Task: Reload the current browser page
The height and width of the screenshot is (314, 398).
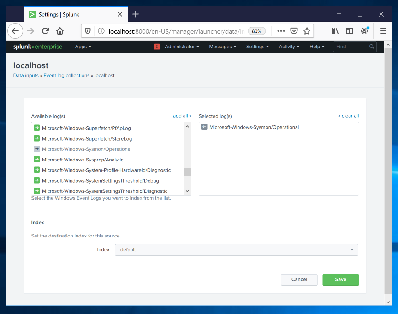Action: [46, 31]
